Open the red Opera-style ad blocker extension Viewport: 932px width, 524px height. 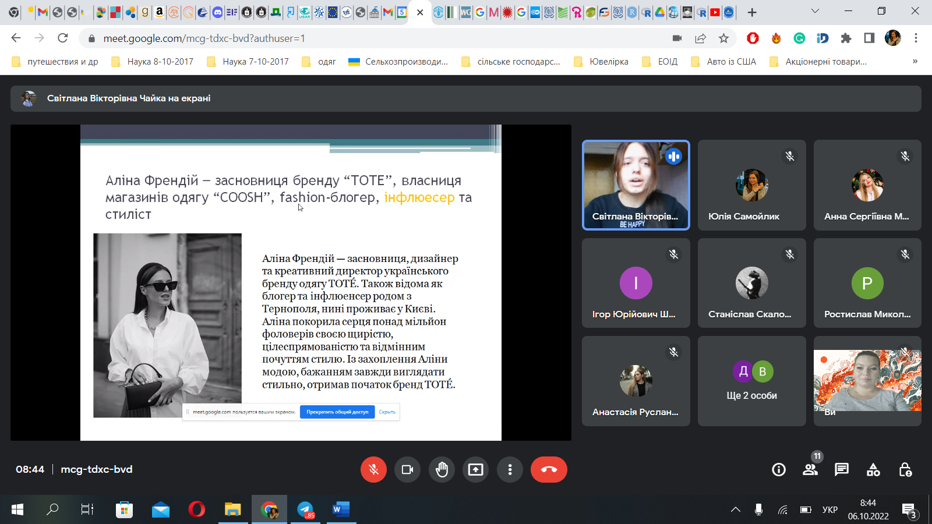753,38
